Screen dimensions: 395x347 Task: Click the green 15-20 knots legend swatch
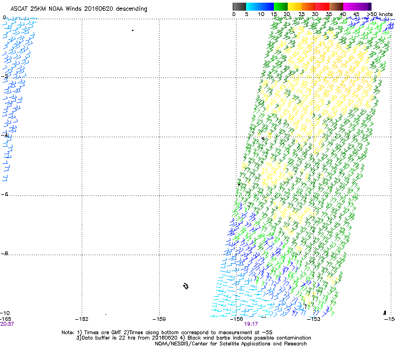tap(281, 6)
